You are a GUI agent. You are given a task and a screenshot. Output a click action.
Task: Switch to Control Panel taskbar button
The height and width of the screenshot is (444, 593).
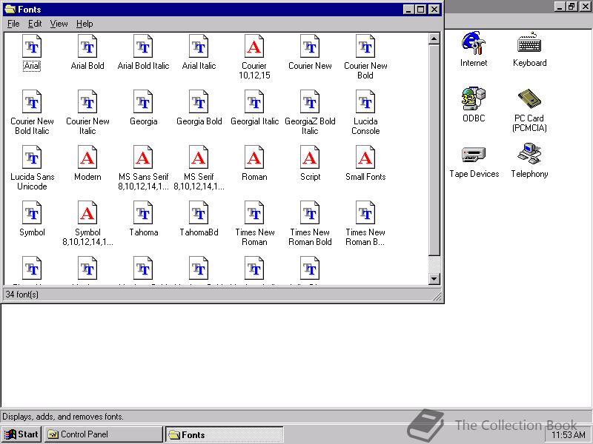(104, 434)
